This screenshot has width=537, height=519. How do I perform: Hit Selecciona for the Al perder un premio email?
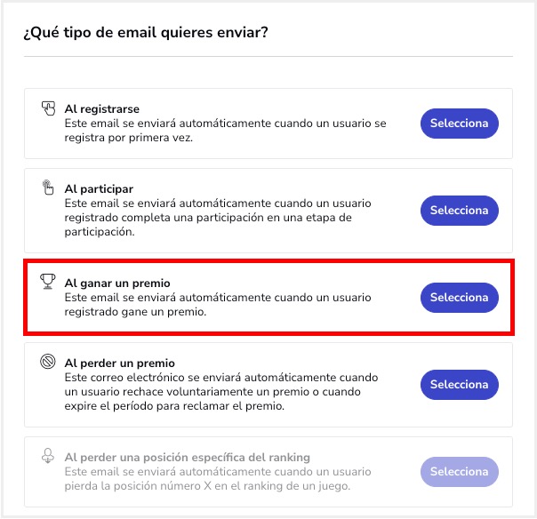tap(459, 385)
